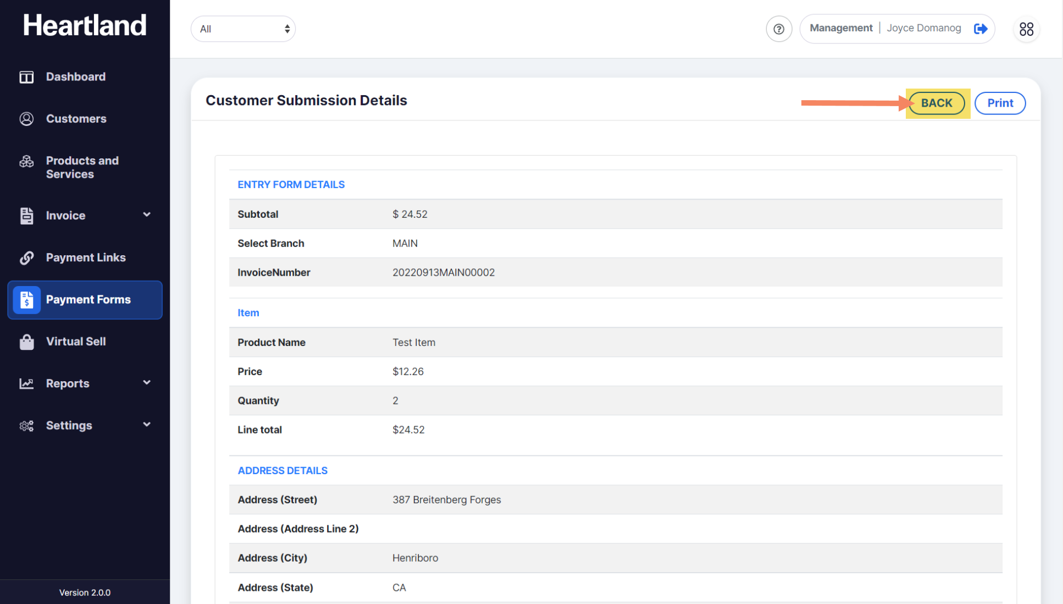Expand the Settings submenu chevron

[x=147, y=425]
